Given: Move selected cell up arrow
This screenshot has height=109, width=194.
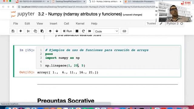Looking at the screenshot, I should point(50,31).
